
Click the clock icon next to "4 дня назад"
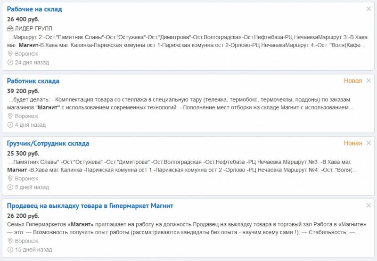tap(10, 125)
